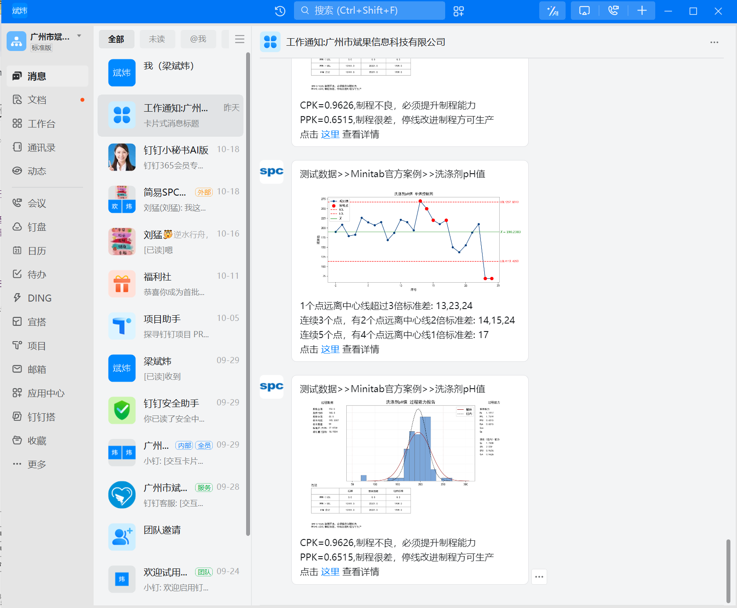This screenshot has width=737, height=608.
Task: Open 邮箱 in the sidebar
Action: (47, 369)
